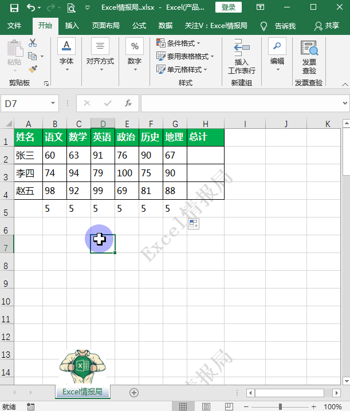Screen dimensions: 350x411
Task: Click the Name Box showing D7
Action: click(26, 104)
